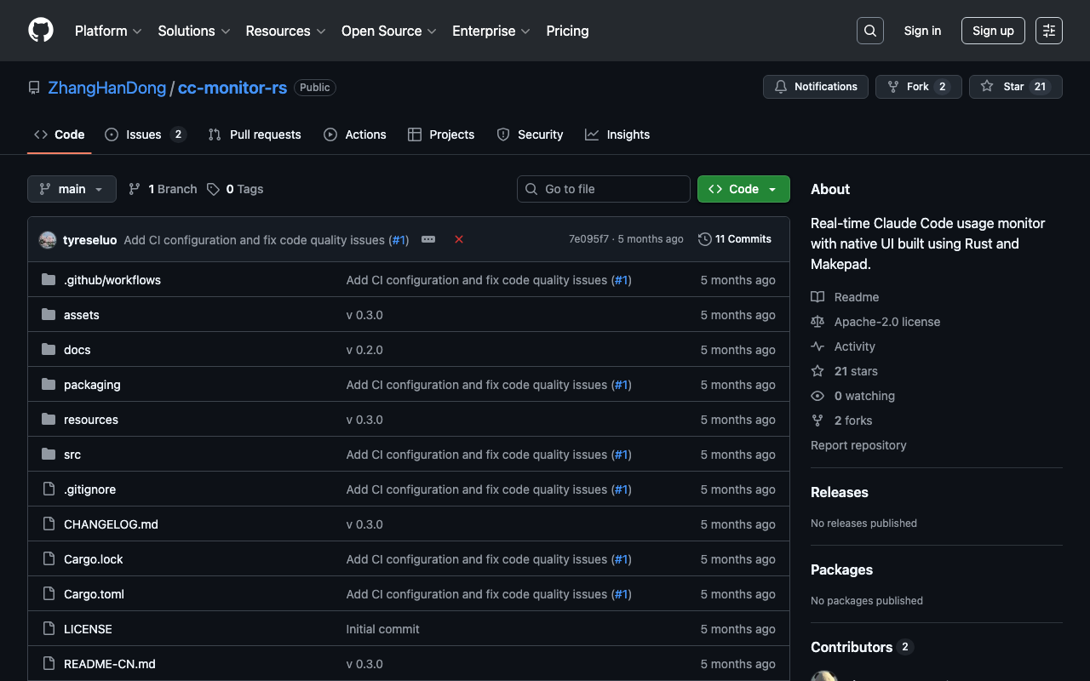Screen dimensions: 1090x681
Task: Click the GitHub logo icon
Action: (x=41, y=31)
